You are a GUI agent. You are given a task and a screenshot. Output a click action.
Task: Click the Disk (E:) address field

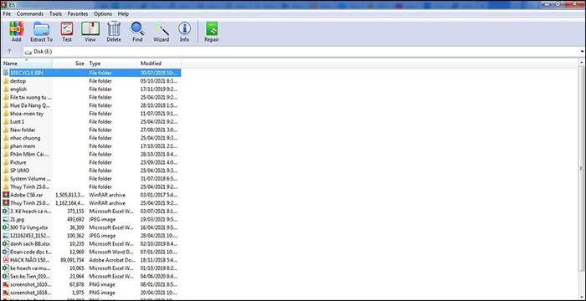301,52
